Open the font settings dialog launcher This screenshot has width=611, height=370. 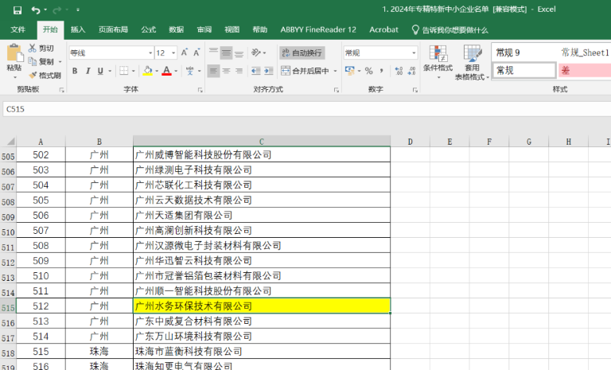pos(200,90)
